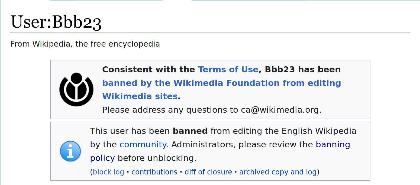Open archived copy and log link

click(x=278, y=172)
